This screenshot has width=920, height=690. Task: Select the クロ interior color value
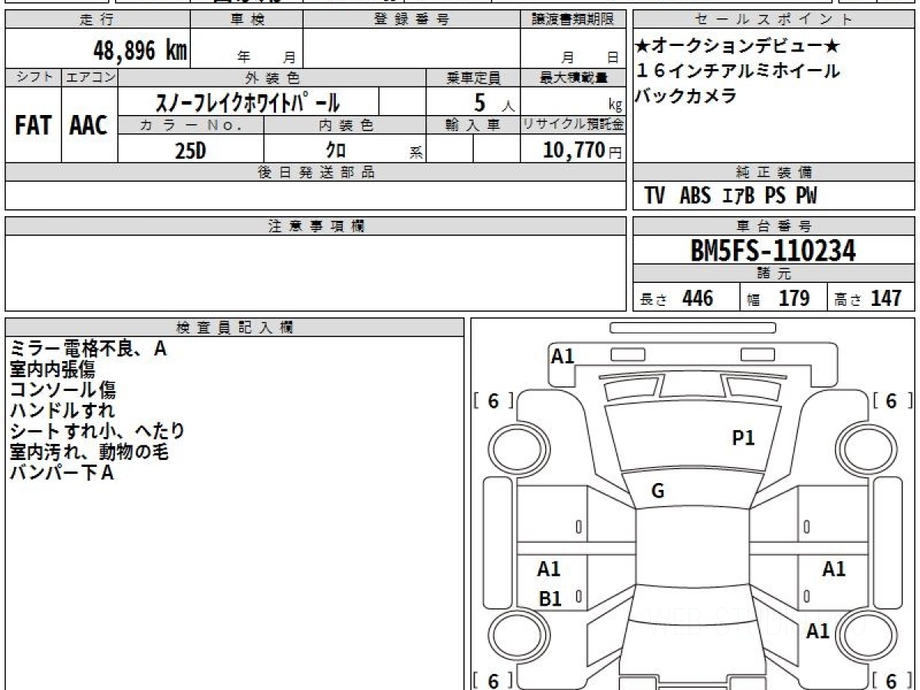coord(336,150)
